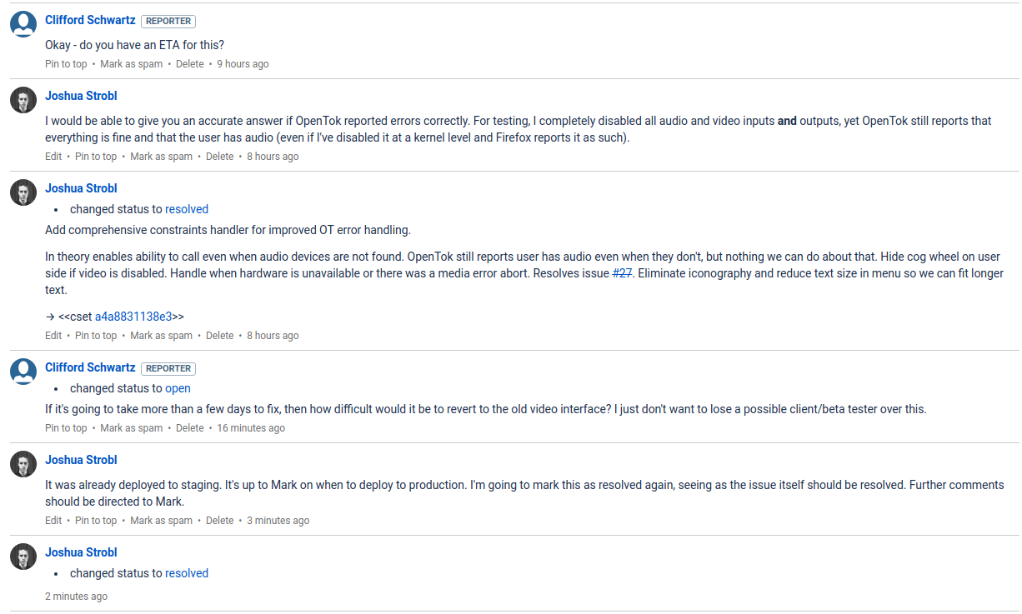Open issue #27 link
1022x614 pixels.
pyautogui.click(x=622, y=273)
